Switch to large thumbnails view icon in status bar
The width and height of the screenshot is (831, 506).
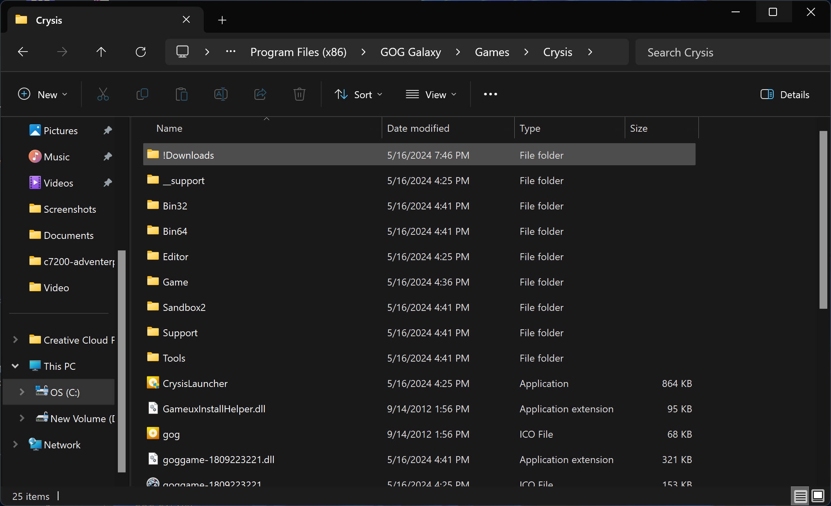click(x=818, y=496)
